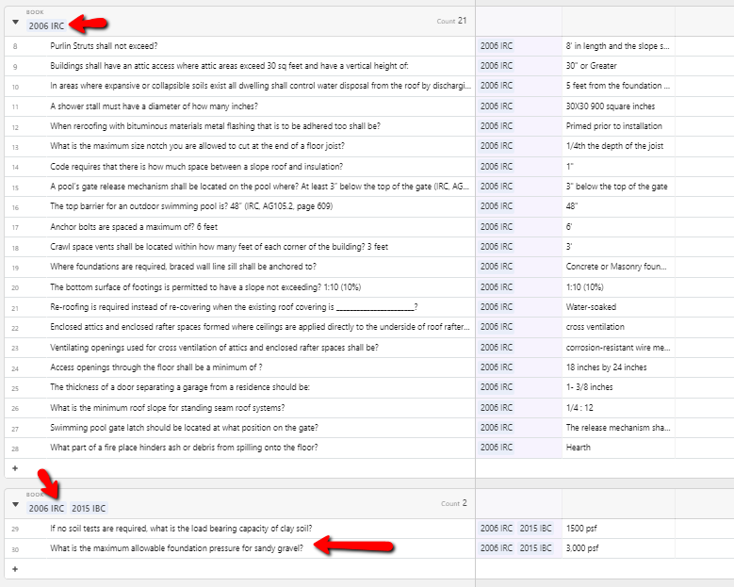
Task: Click the '5 feet from the foundation' answer
Action: pyautogui.click(x=617, y=86)
